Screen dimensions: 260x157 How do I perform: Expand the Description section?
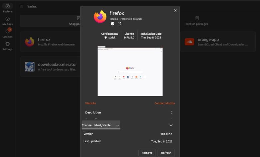129,113
